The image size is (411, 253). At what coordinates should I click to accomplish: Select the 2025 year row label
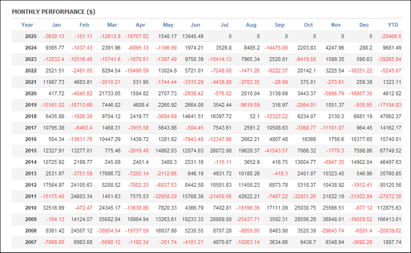pyautogui.click(x=31, y=37)
